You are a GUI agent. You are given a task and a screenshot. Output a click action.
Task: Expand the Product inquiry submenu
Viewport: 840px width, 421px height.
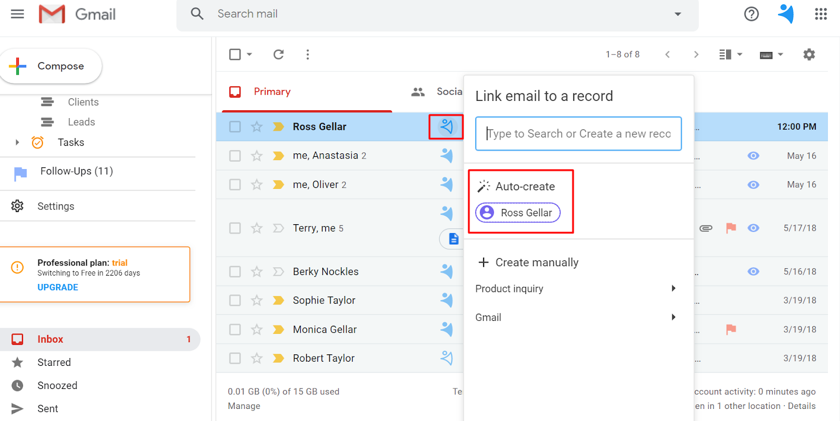[x=673, y=288]
